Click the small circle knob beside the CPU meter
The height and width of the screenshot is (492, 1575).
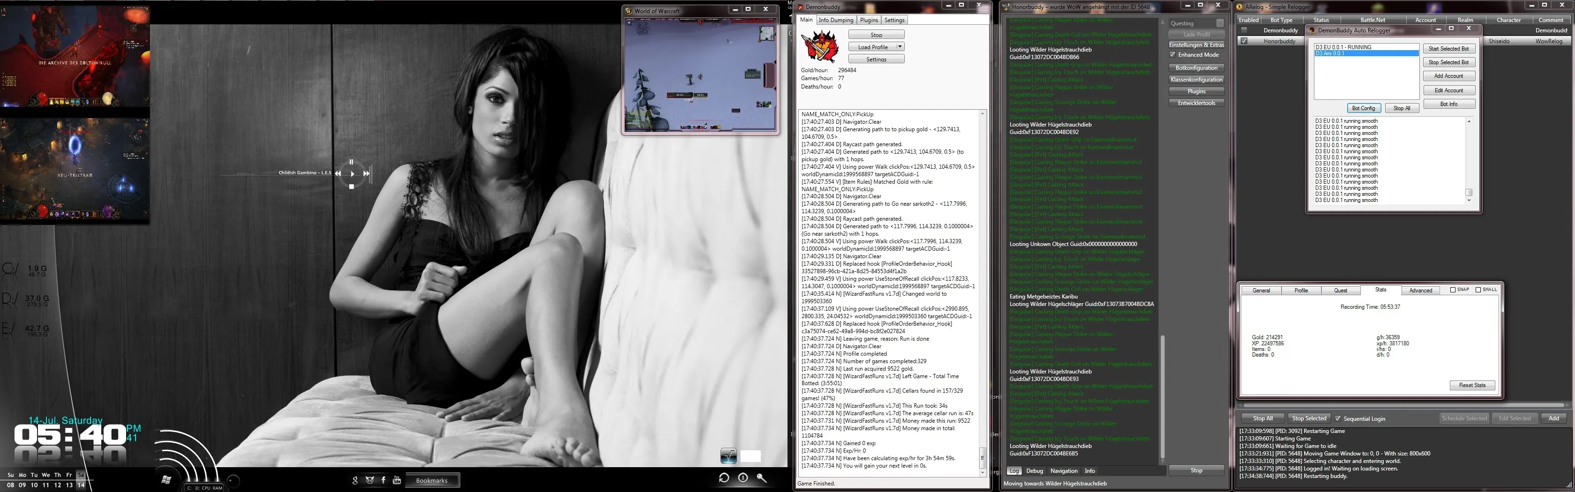[232, 481]
